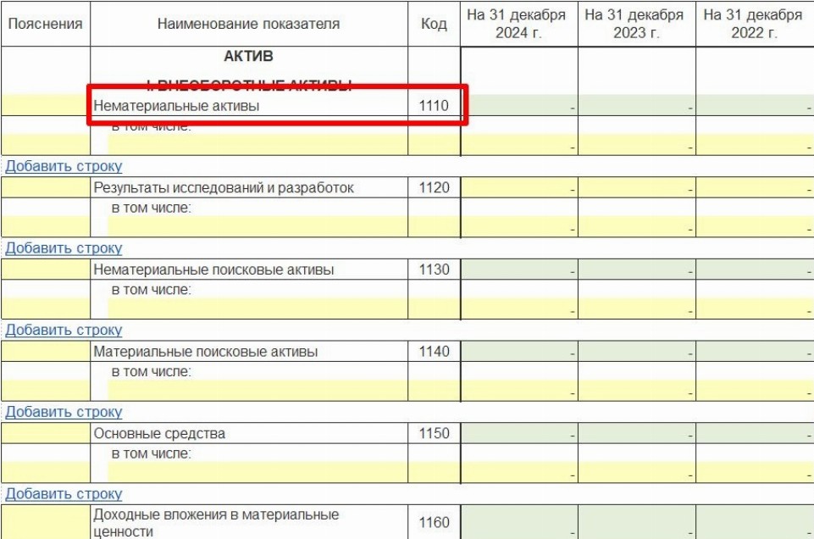Select line 1140 cell for 31 декабря 2024

519,352
